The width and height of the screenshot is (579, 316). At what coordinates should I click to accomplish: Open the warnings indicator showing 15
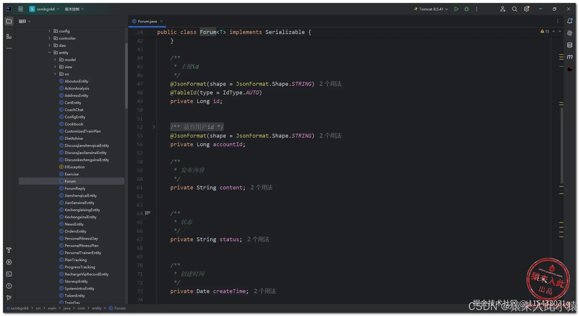[x=545, y=31]
